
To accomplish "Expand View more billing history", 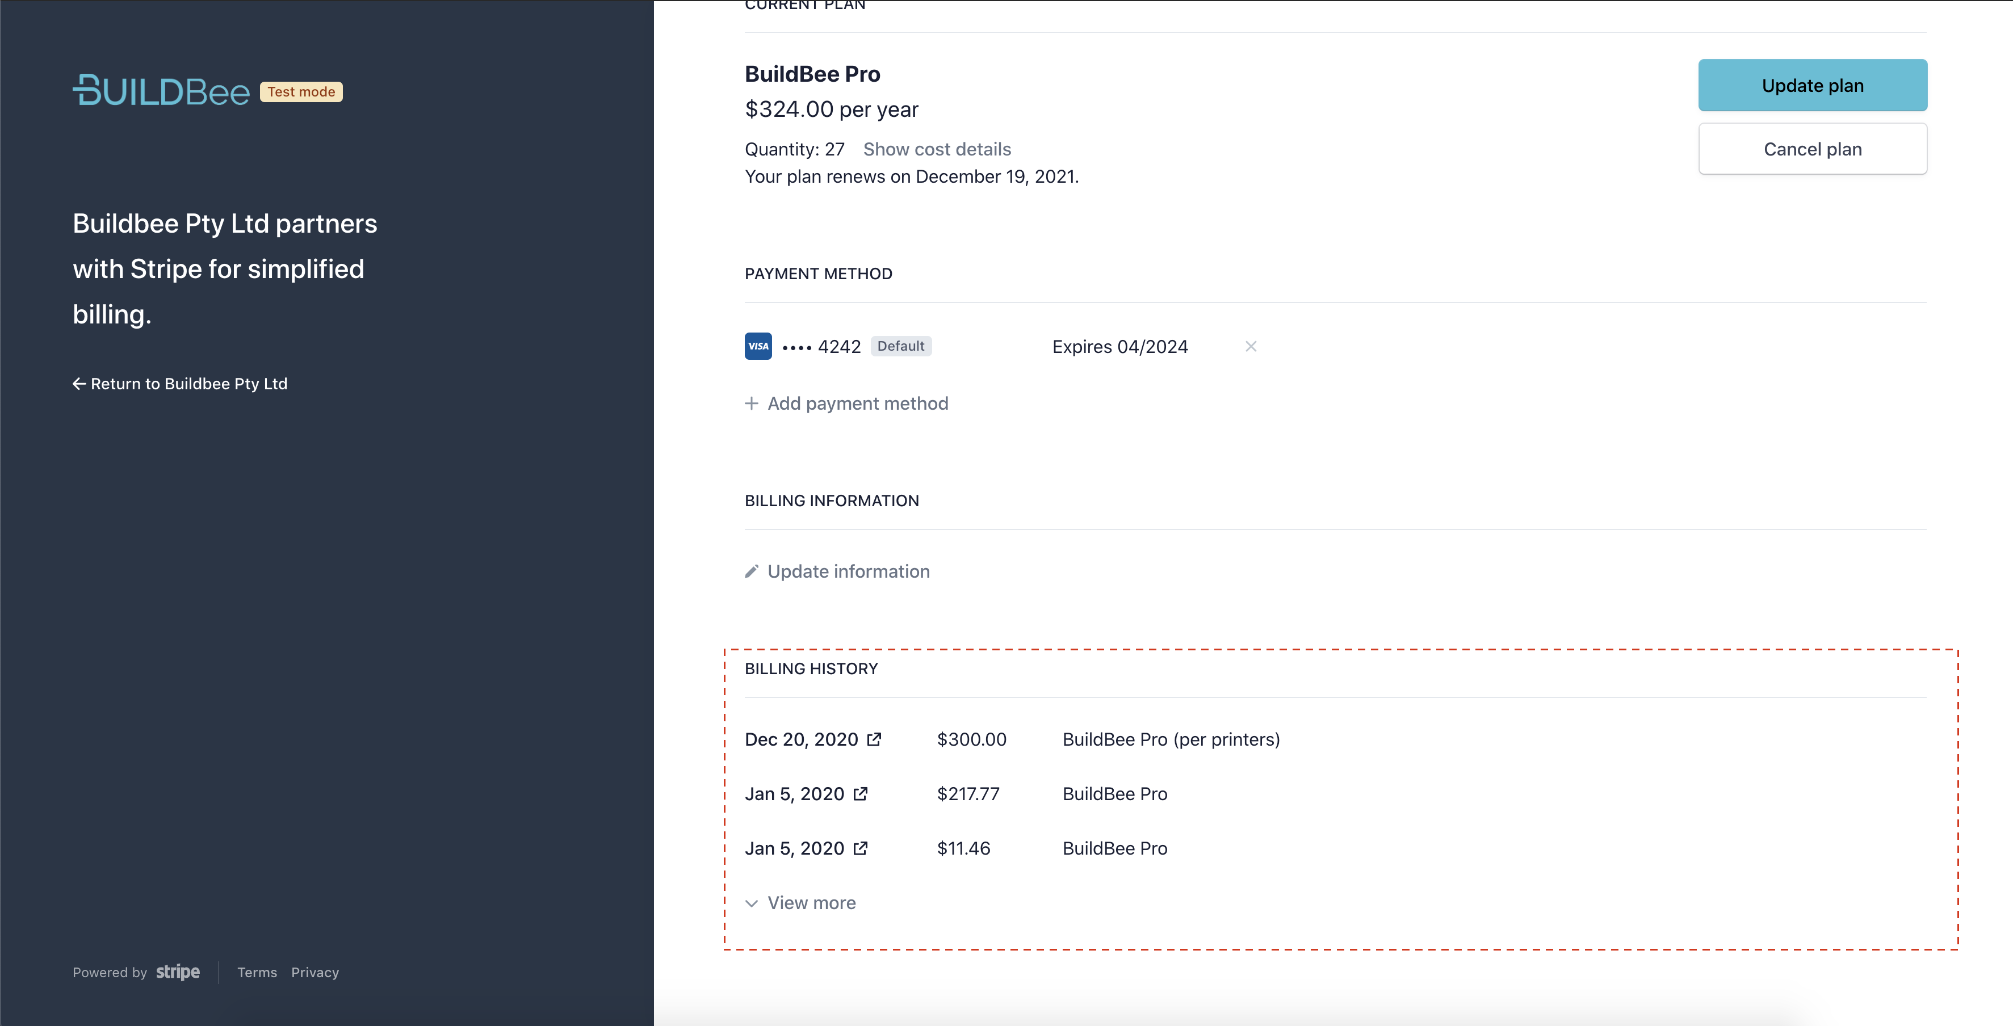I will (811, 902).
